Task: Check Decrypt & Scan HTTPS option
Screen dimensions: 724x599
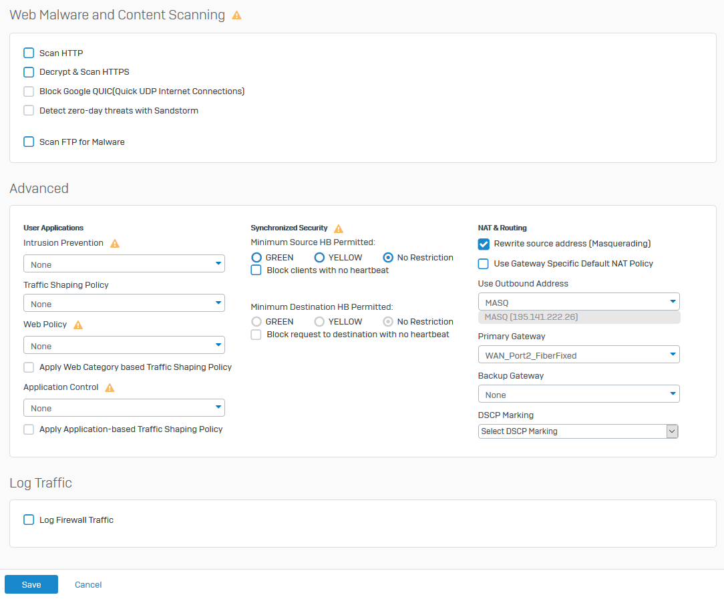Action: click(29, 71)
